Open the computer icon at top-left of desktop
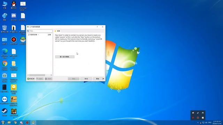 pos(5,5)
